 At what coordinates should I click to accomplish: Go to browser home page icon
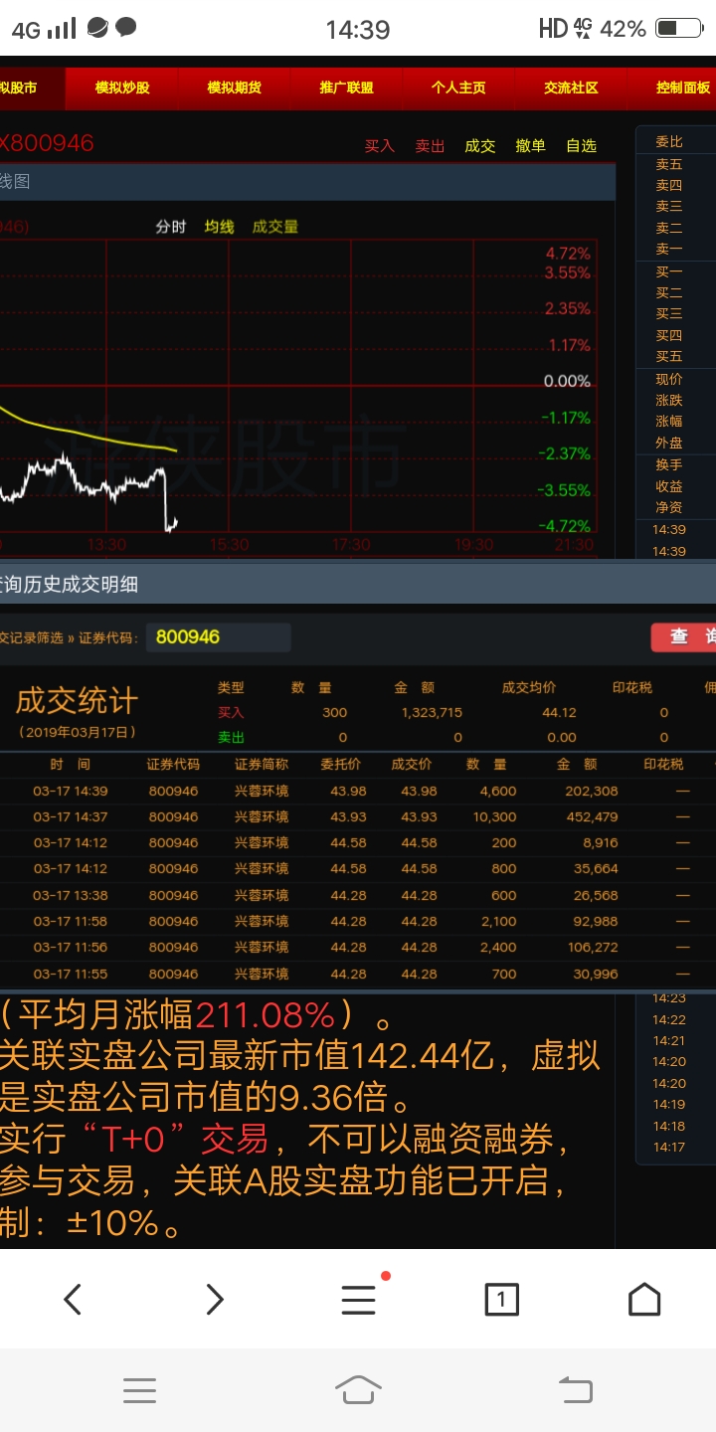(644, 1299)
